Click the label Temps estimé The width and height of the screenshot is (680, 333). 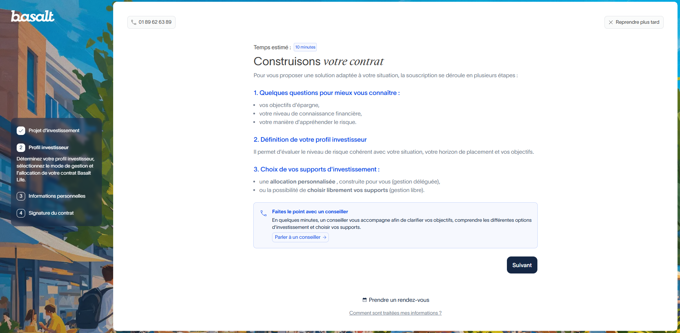click(x=272, y=47)
